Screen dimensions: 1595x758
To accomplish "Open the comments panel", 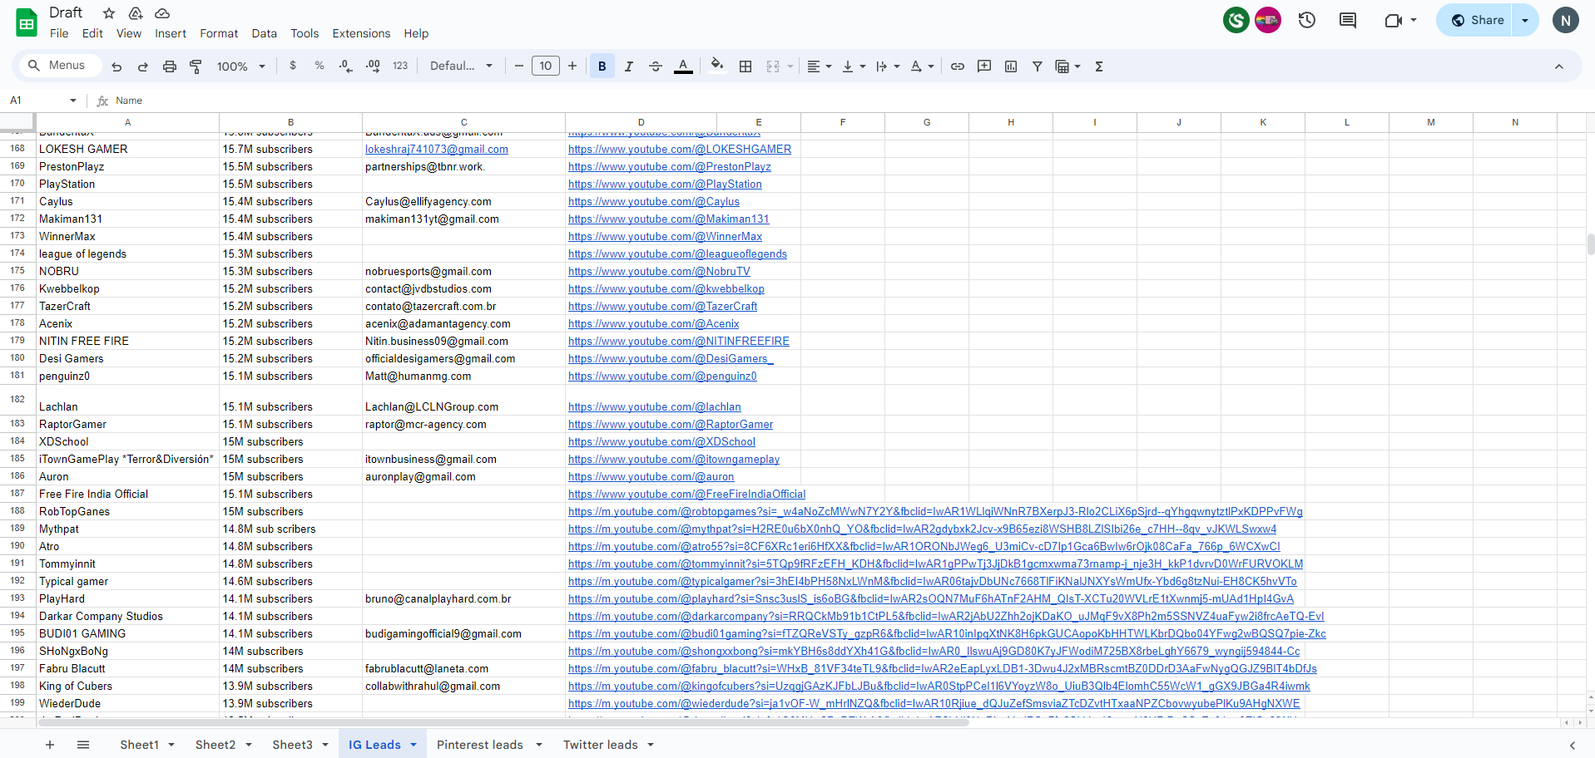I will 1348,20.
